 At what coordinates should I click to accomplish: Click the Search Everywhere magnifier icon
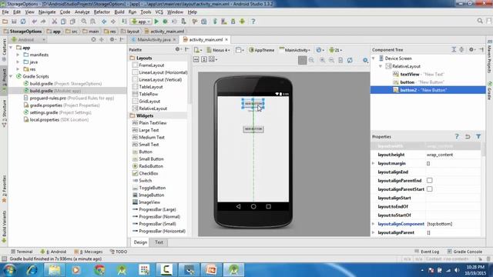point(480,21)
